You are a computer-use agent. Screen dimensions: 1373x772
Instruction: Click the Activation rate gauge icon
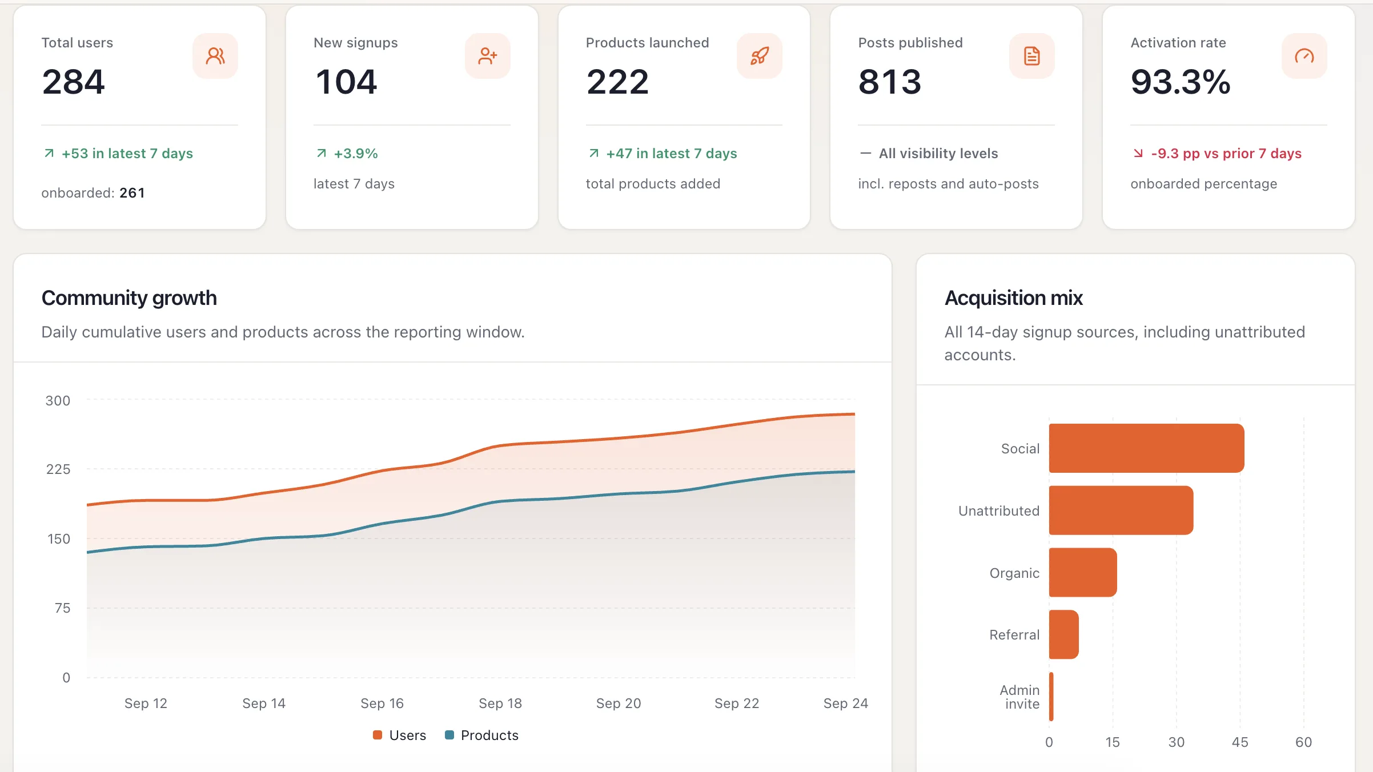(1304, 56)
